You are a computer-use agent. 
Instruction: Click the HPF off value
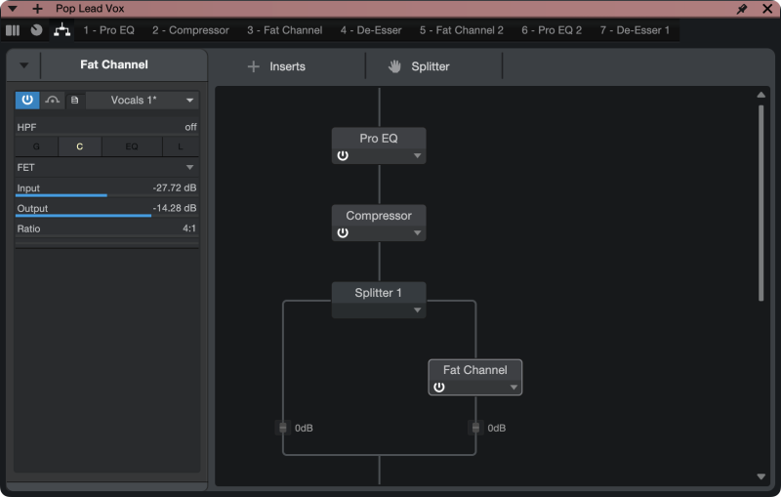190,127
